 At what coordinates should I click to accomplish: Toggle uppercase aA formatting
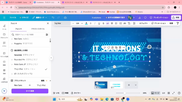tap(107, 23)
